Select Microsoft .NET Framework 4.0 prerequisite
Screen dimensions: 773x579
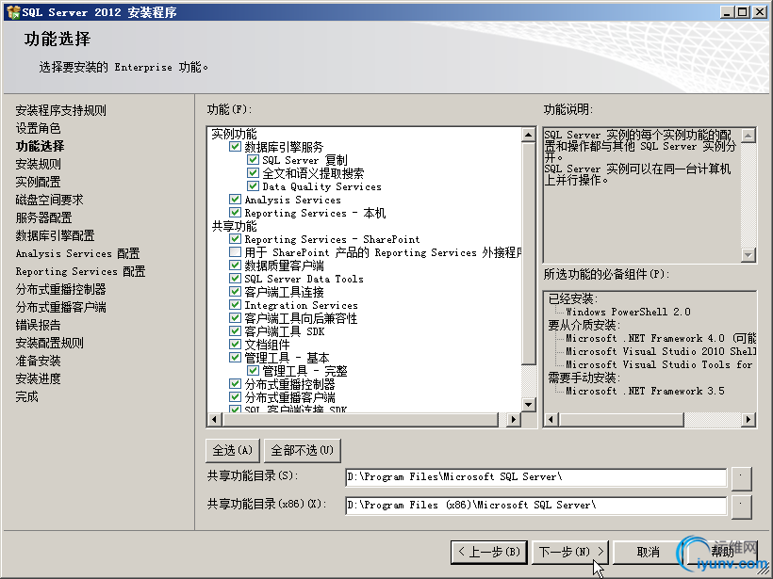pyautogui.click(x=661, y=338)
